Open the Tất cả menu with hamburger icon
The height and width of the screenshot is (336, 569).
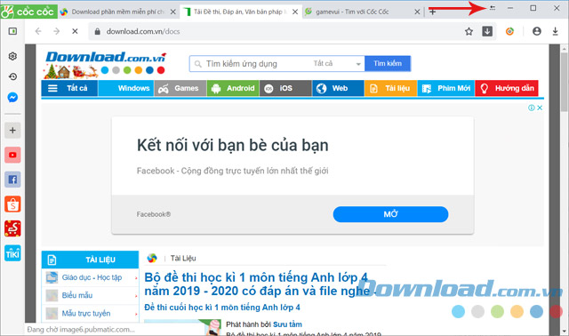pyautogui.click(x=69, y=88)
